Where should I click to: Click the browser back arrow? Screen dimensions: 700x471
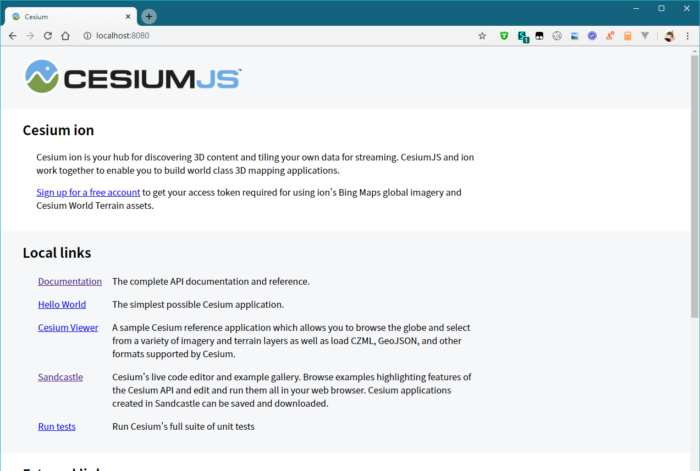pos(13,36)
